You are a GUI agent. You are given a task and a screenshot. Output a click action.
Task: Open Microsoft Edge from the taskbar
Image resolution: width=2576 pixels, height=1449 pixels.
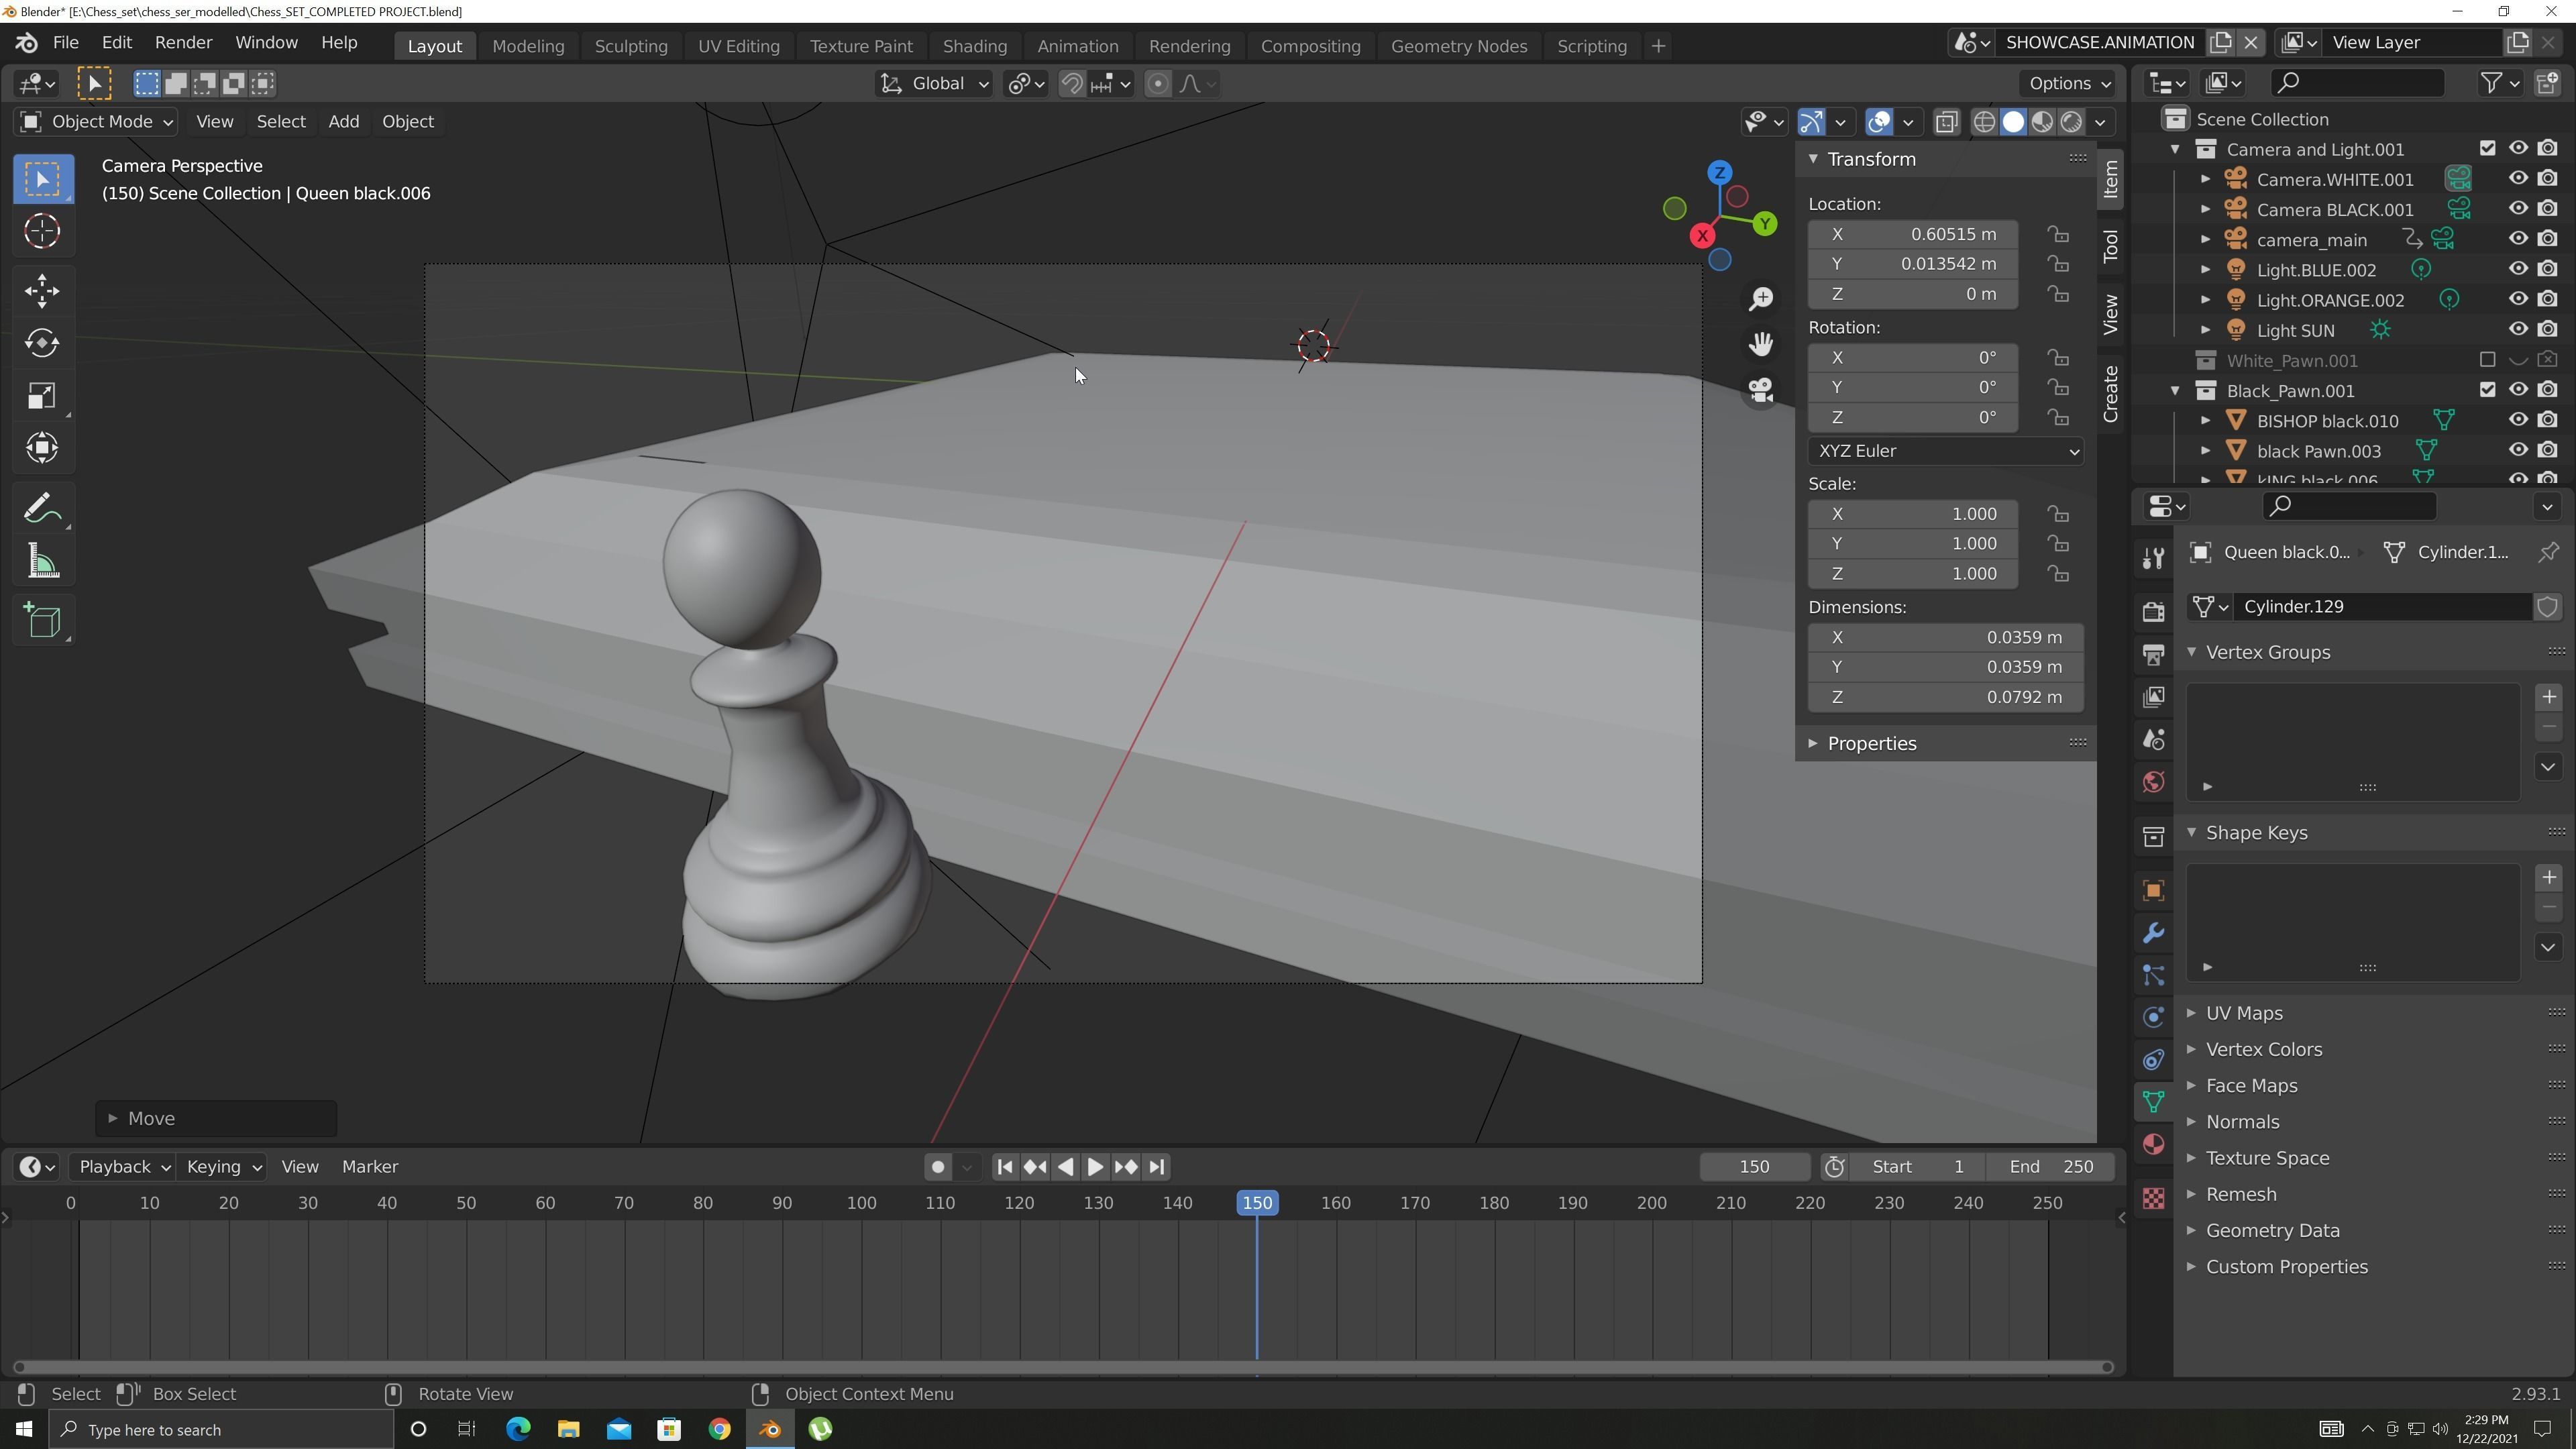pyautogui.click(x=518, y=1429)
